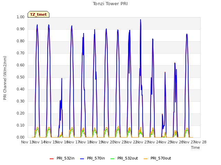This screenshot has height=165, width=221.
Task: Click the red PRI_532in legend swatch
Action: (x=51, y=159)
